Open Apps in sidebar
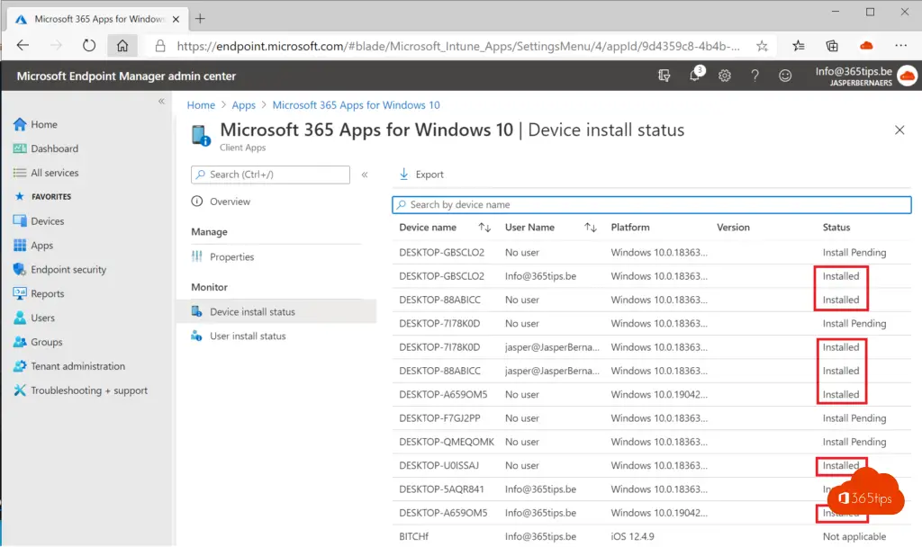Viewport: 922px width, 547px height. click(41, 245)
